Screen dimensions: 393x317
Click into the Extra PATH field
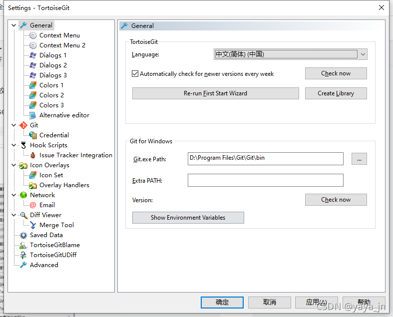click(x=266, y=180)
